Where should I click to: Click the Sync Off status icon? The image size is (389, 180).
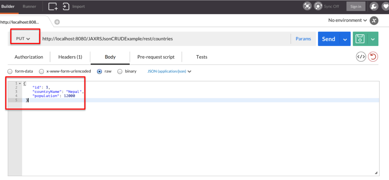(318, 6)
